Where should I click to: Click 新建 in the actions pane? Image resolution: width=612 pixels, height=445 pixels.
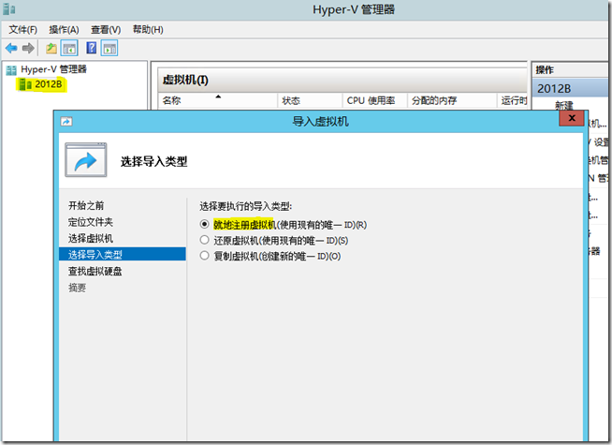564,105
